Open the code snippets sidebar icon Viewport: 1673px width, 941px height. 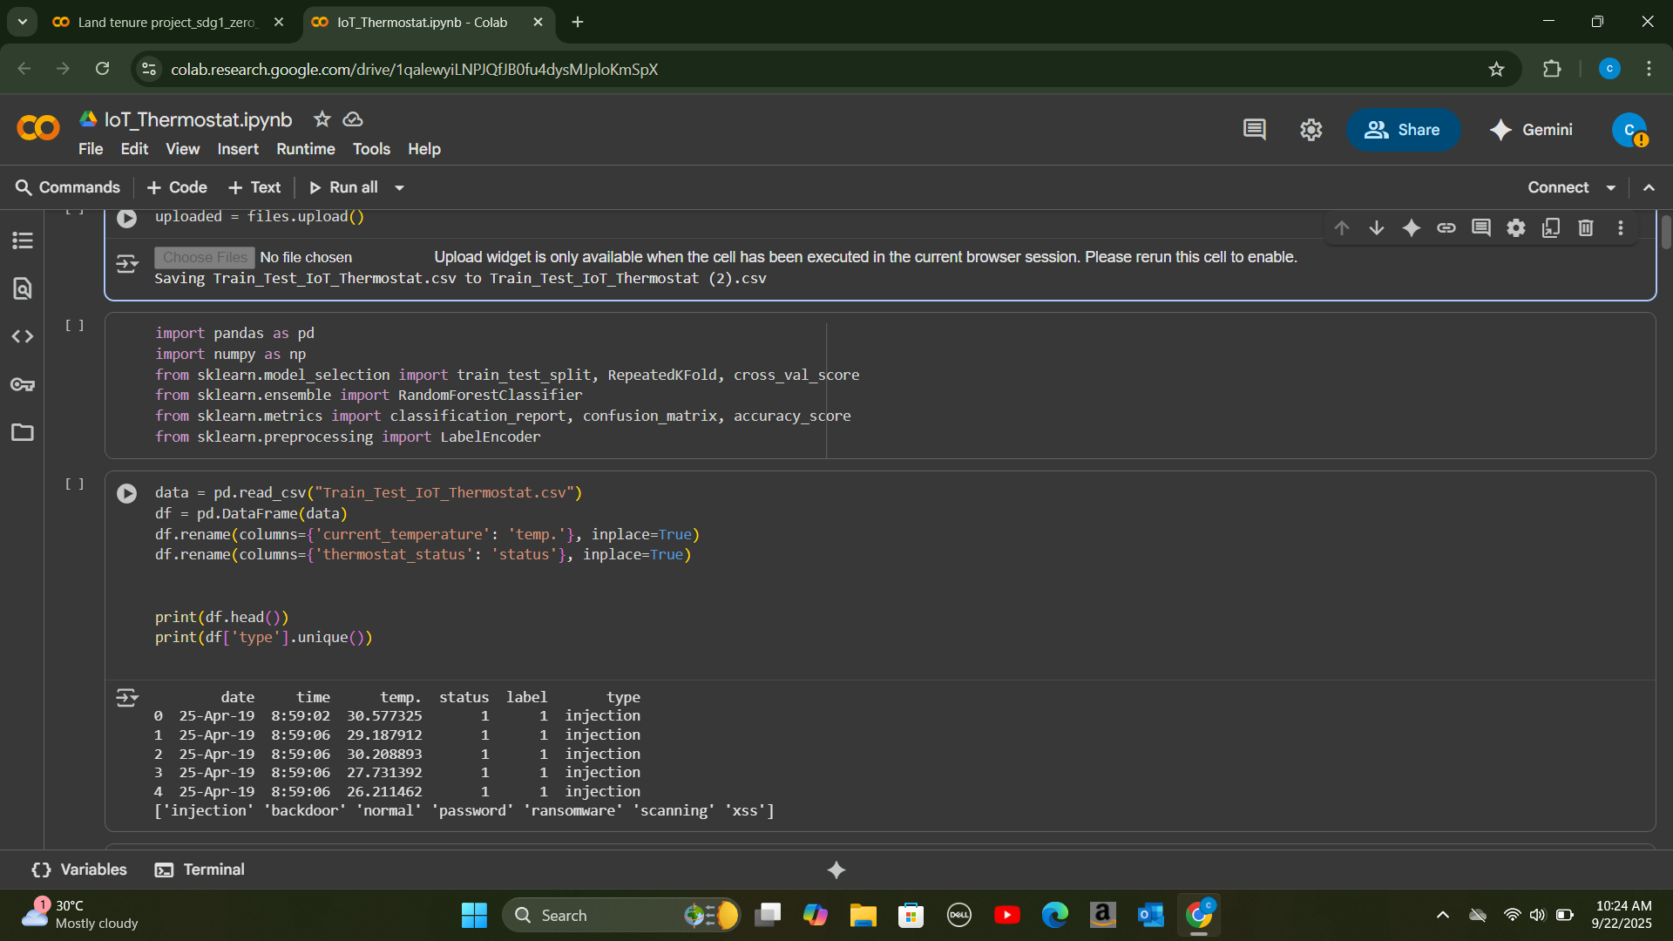point(23,336)
